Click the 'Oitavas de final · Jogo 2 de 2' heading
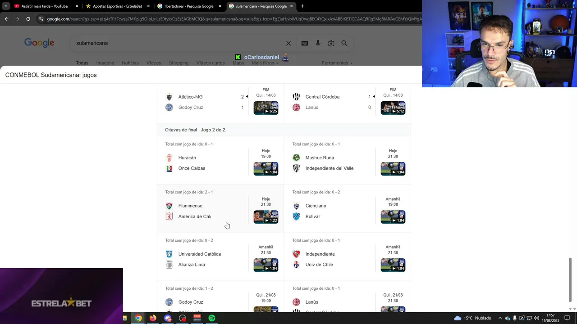 click(195, 130)
